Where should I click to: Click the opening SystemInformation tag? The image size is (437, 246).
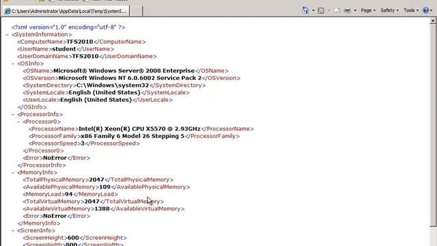click(42, 35)
